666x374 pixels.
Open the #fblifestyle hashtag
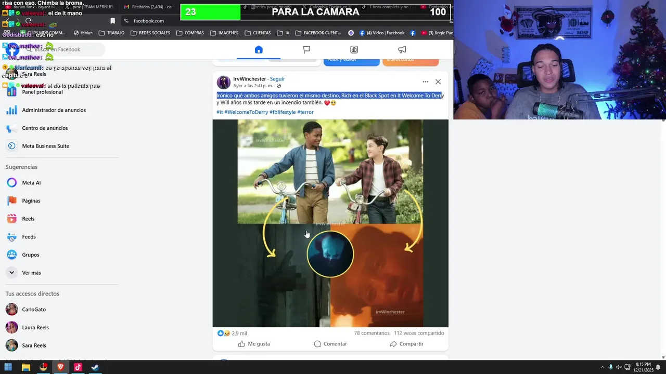point(283,112)
